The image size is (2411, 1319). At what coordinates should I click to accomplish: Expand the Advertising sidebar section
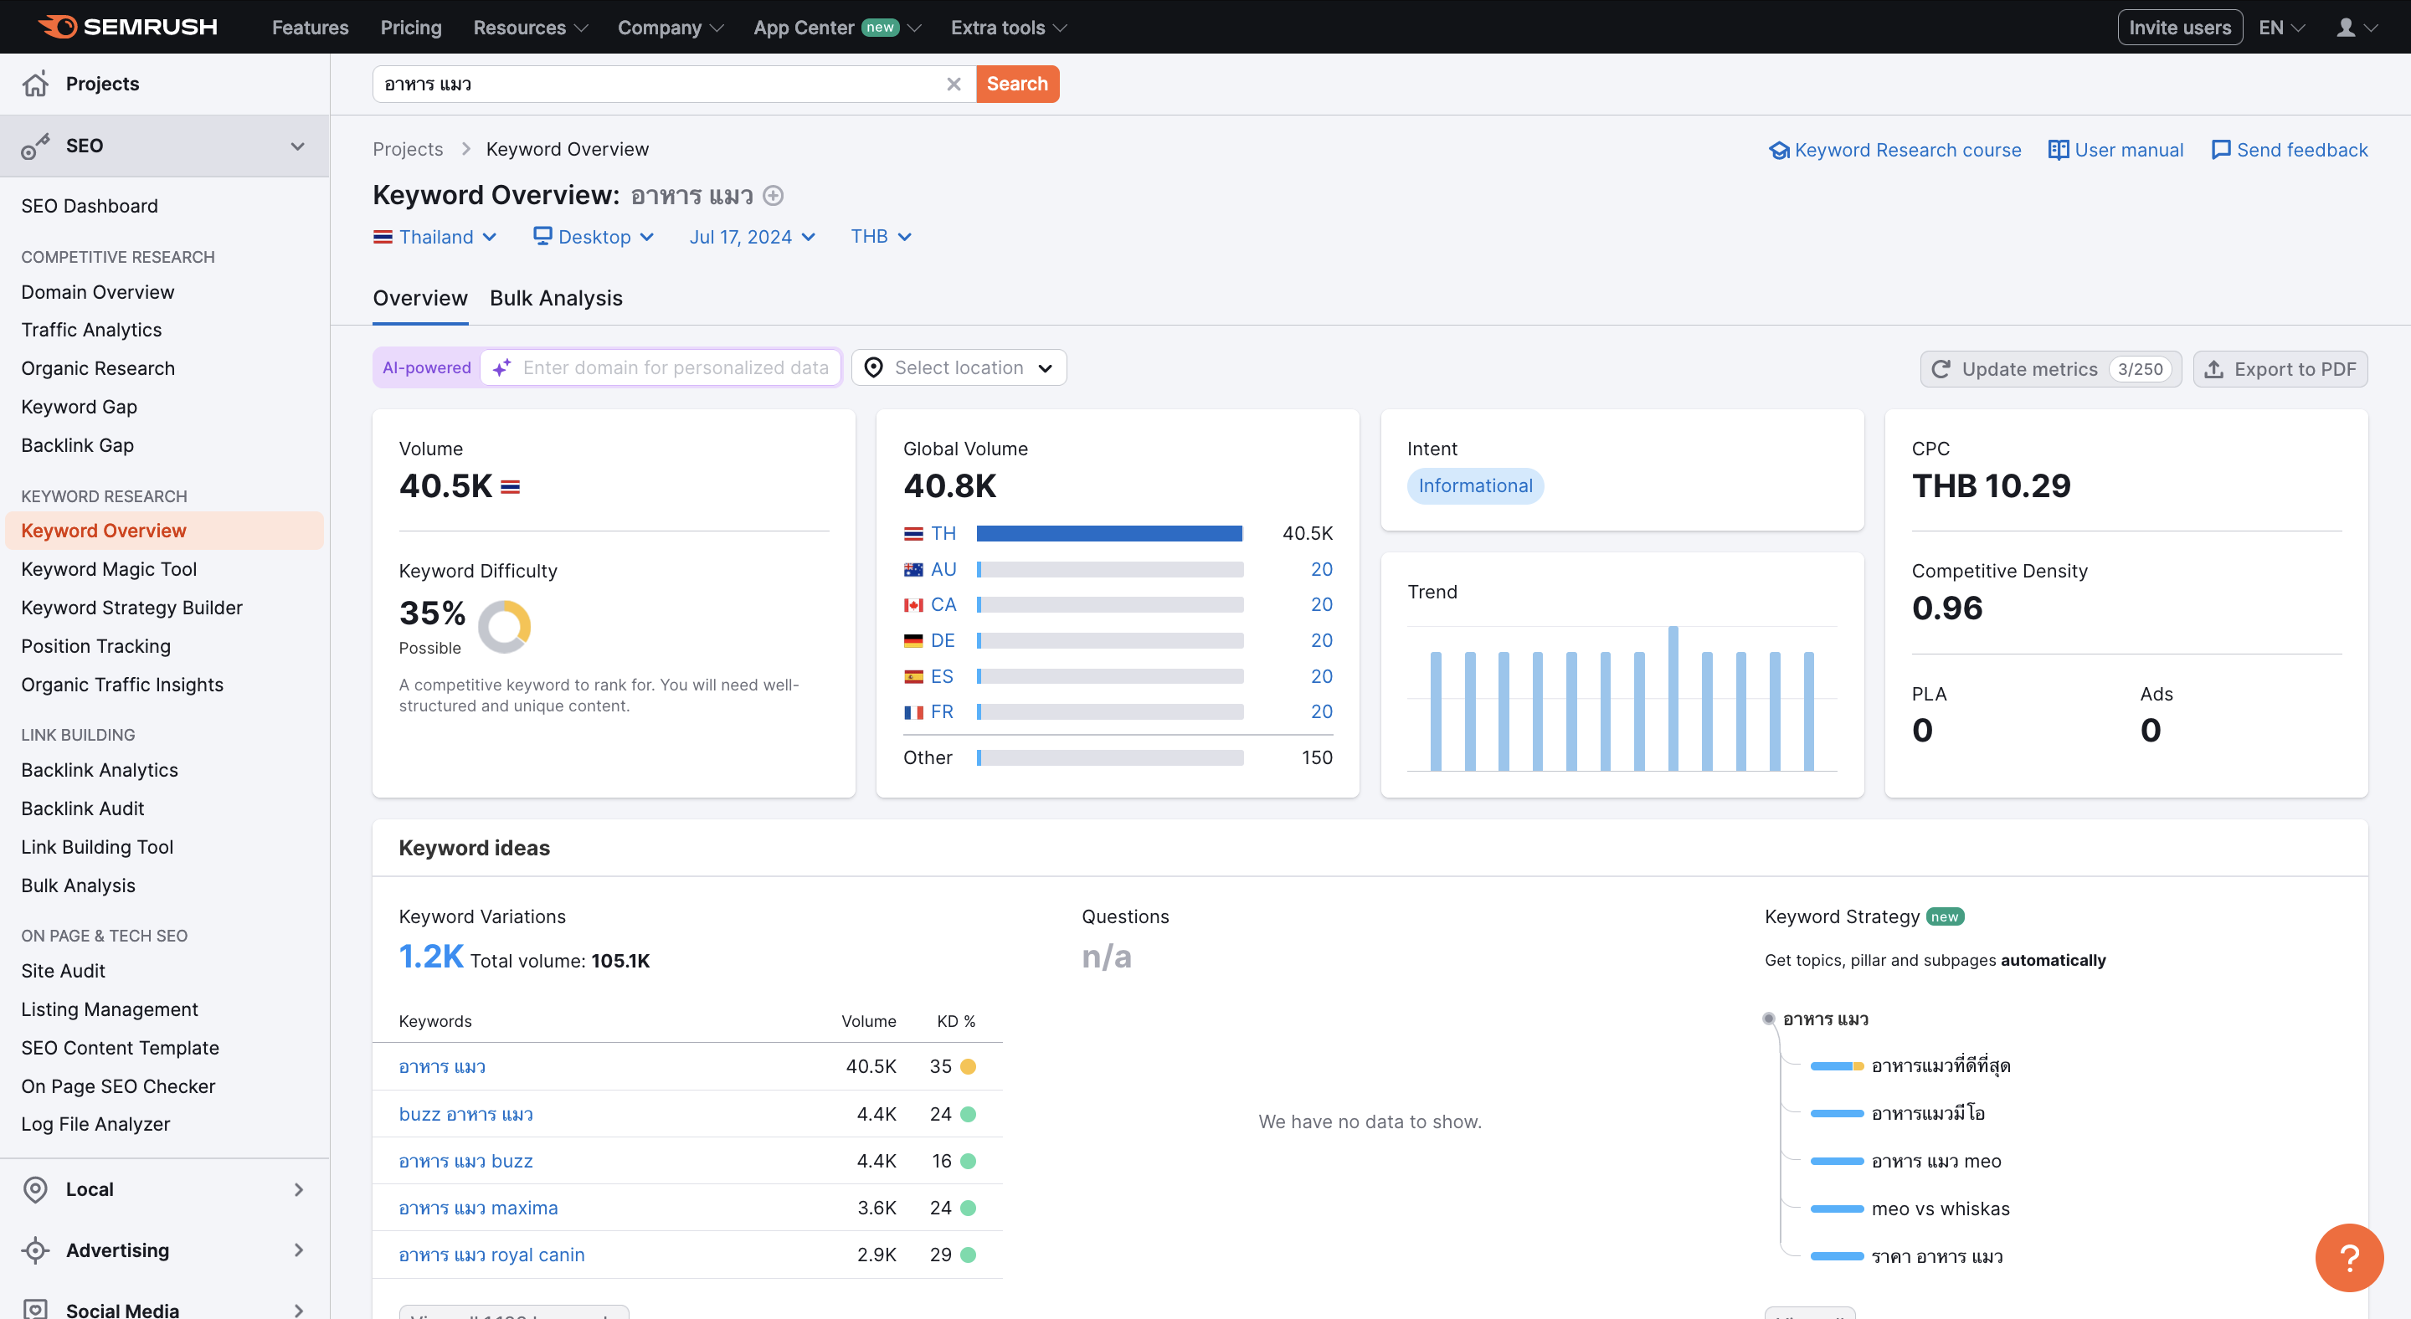(x=299, y=1250)
